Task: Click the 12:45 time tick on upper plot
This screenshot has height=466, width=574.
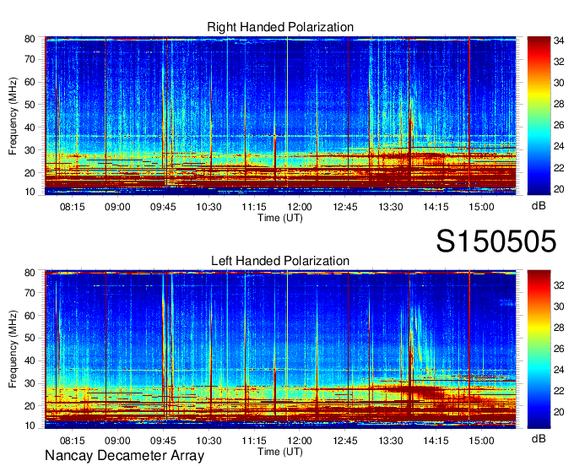Action: pos(345,207)
